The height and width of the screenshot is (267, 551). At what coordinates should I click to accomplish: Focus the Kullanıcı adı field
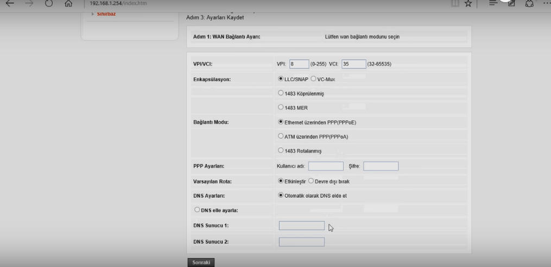(325, 166)
